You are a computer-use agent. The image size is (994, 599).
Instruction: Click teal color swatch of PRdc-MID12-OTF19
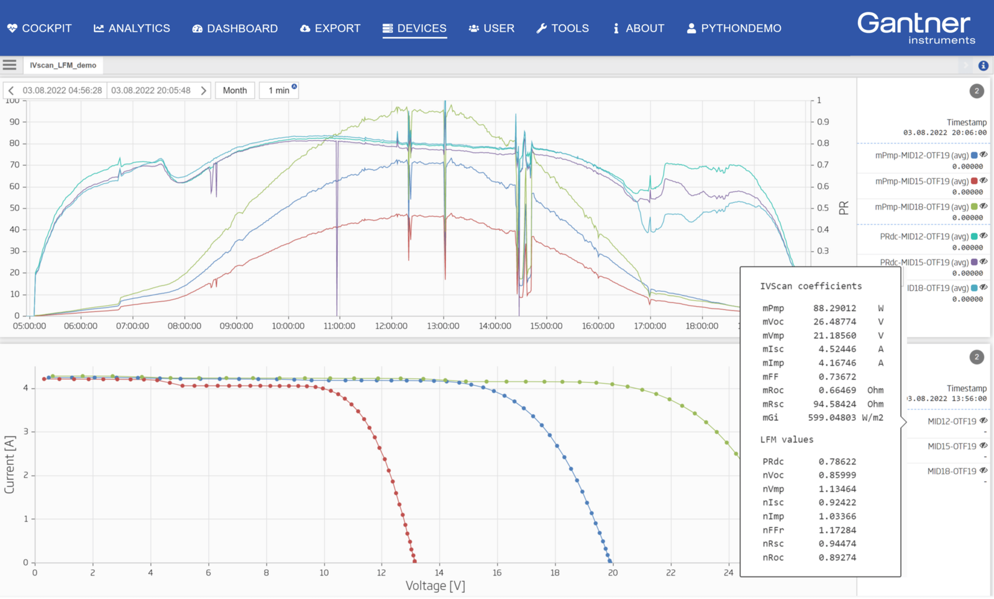974,236
